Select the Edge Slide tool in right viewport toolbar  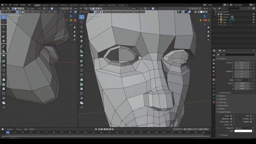[x=82, y=94]
